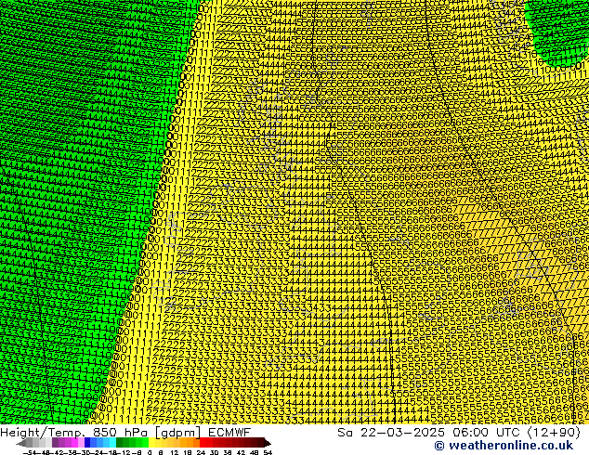Click the "12" value under the color scale
The image size is (589, 455).
175,452
